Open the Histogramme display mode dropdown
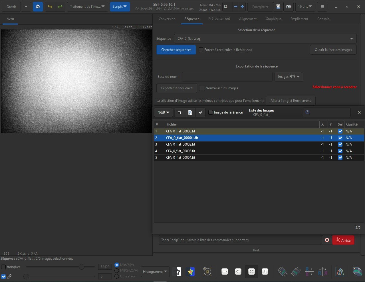This screenshot has width=365, height=282. pos(155,272)
